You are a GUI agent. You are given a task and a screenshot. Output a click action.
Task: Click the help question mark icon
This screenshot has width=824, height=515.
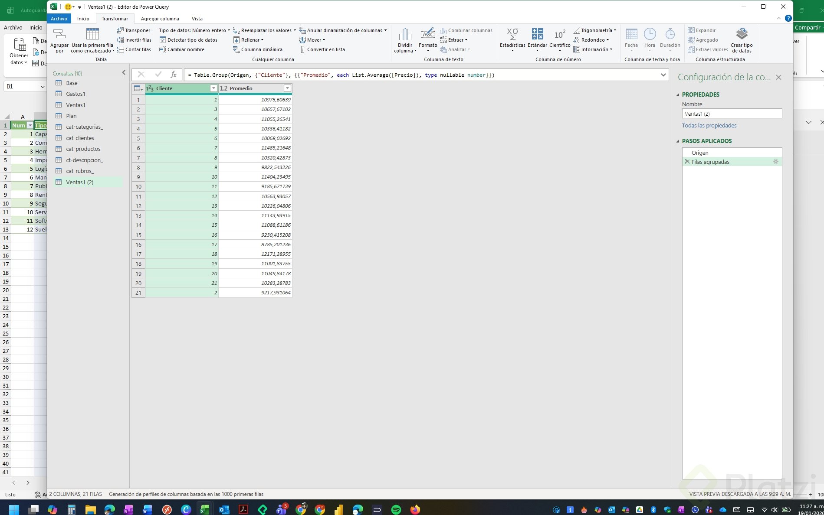click(x=788, y=18)
